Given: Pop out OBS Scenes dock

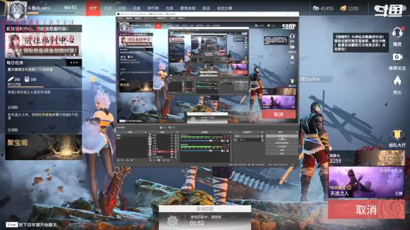Looking at the screenshot, I should [146, 132].
